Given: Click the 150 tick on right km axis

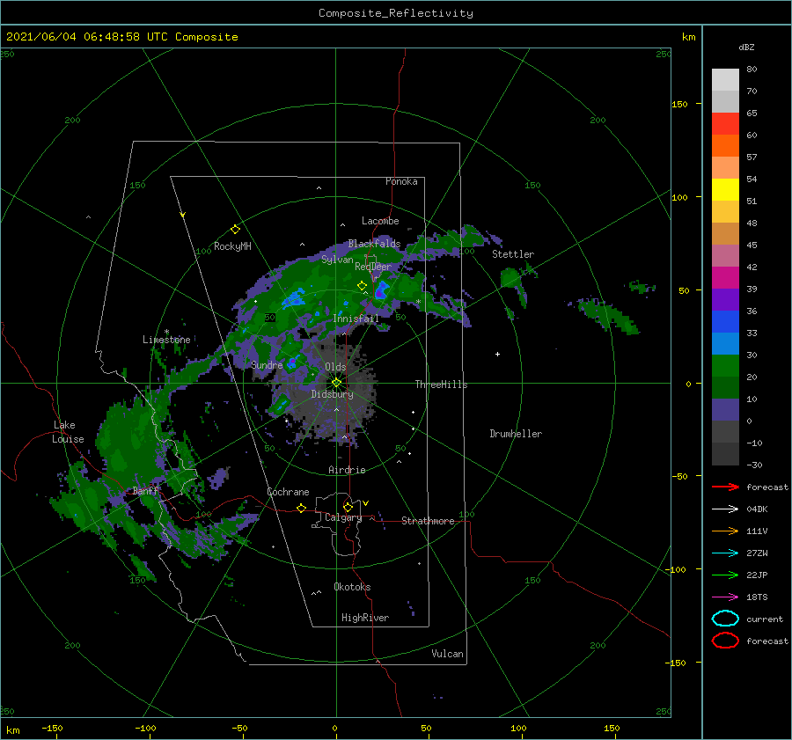Looking at the screenshot, I should (x=679, y=104).
